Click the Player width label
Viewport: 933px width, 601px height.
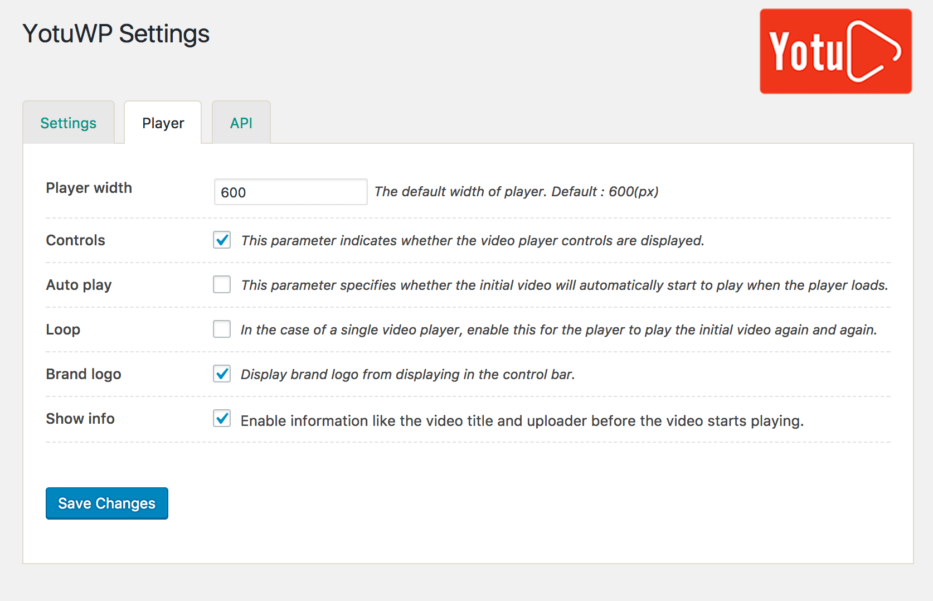click(x=89, y=188)
